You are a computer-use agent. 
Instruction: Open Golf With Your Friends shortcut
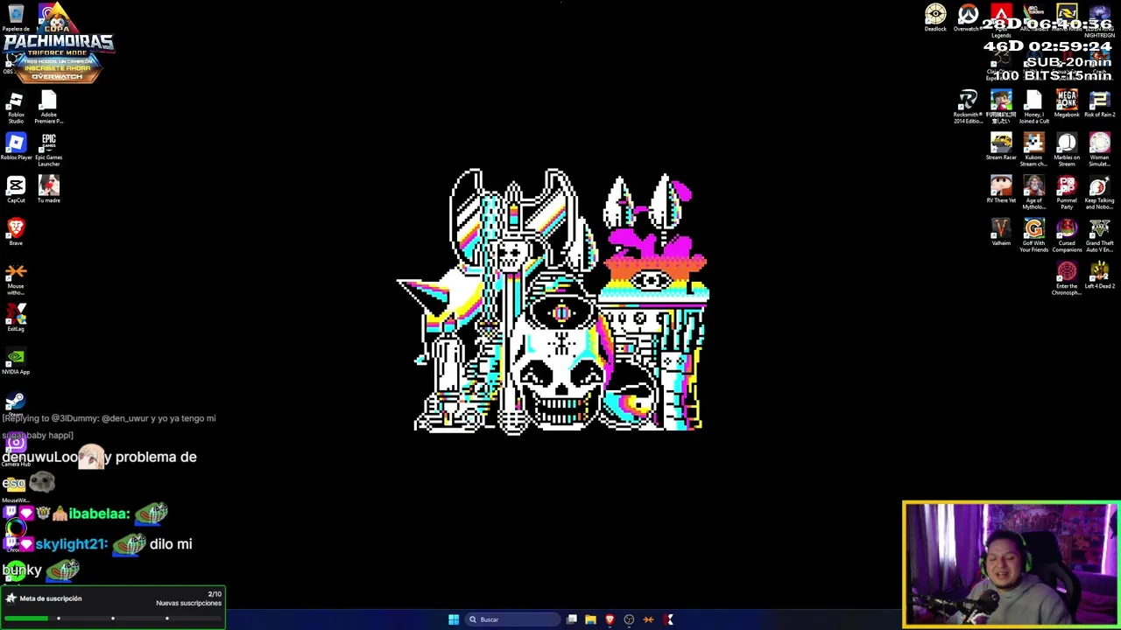(x=1033, y=235)
